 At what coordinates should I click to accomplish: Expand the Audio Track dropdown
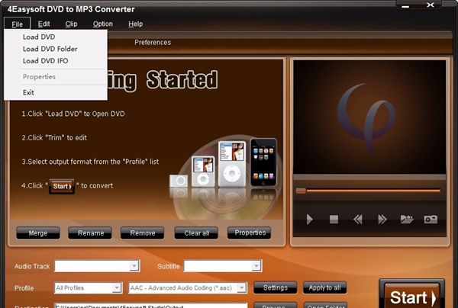[x=134, y=266]
